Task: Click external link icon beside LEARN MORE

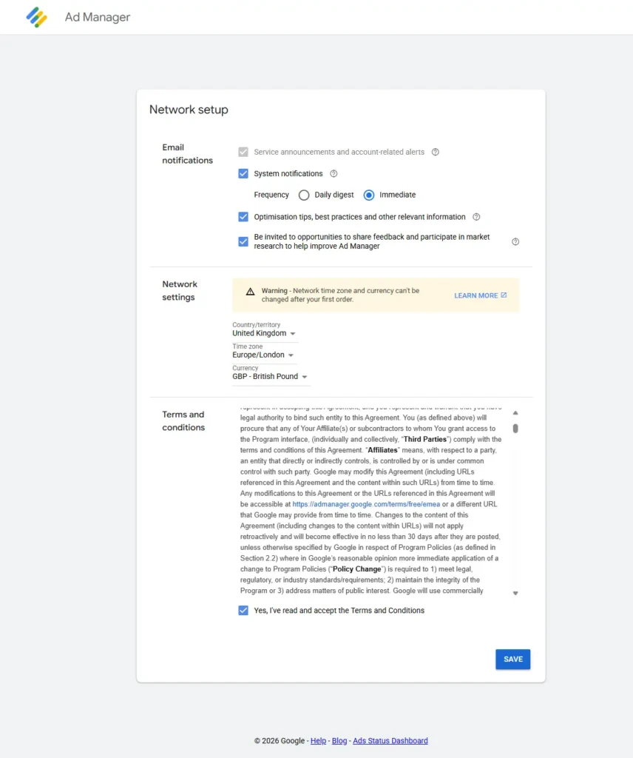Action: [x=504, y=295]
